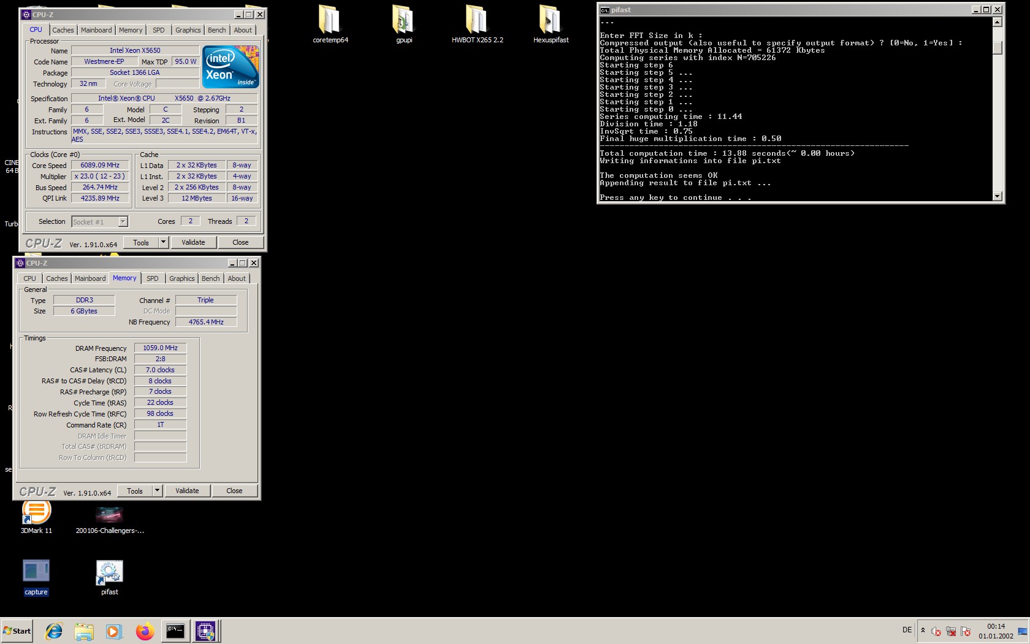Click pifast console scrollbar up arrow
This screenshot has height=644, width=1030.
point(998,22)
